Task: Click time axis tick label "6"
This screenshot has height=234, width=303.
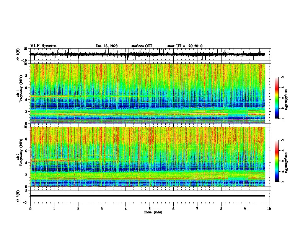Action: tap(174, 209)
